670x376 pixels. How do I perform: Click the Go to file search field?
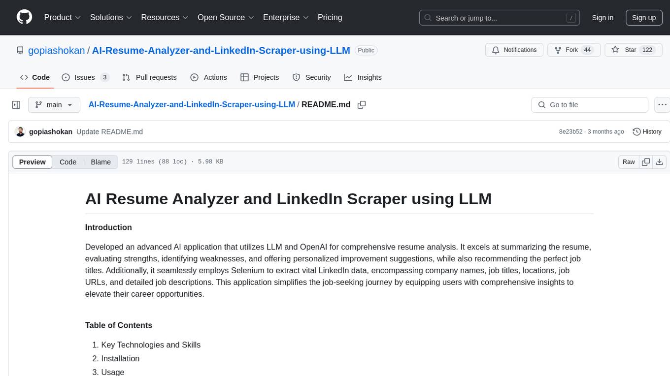tap(590, 105)
